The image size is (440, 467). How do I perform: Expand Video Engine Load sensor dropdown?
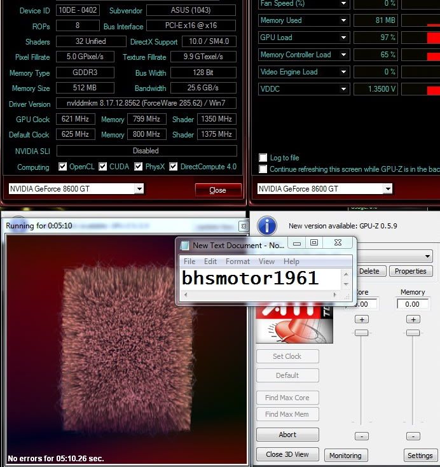pyautogui.click(x=343, y=72)
